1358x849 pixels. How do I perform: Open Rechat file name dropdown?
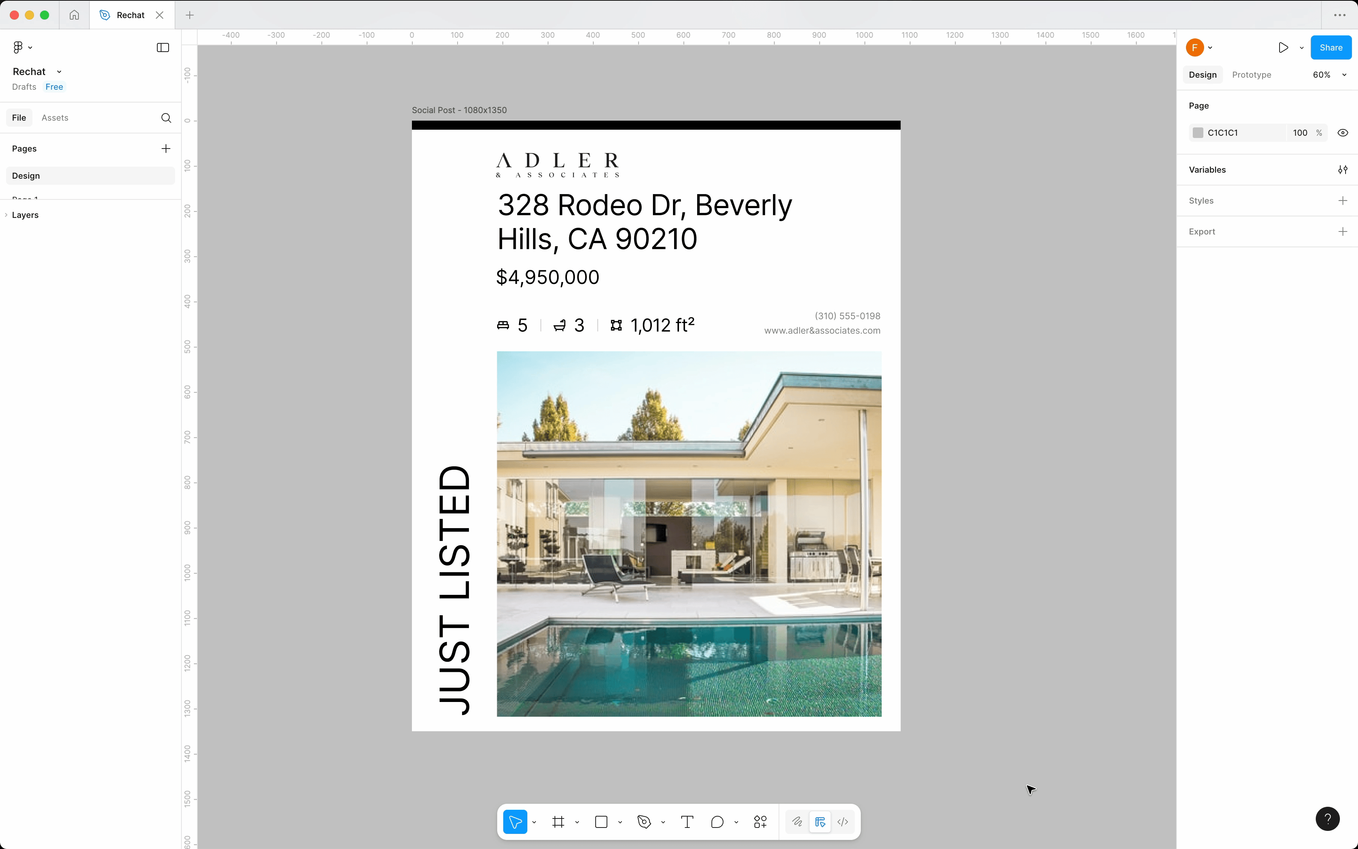point(59,72)
